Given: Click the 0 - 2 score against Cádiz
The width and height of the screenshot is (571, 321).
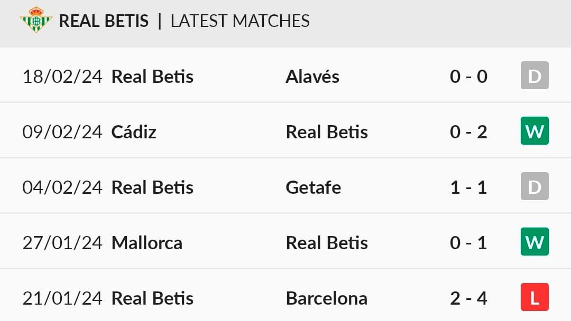Looking at the screenshot, I should [468, 132].
